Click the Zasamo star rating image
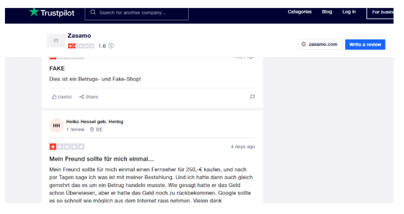The width and height of the screenshot is (404, 214). click(81, 46)
